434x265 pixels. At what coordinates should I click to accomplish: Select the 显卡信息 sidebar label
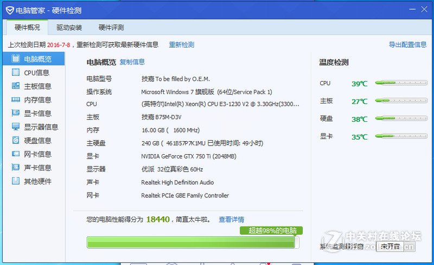tap(37, 113)
